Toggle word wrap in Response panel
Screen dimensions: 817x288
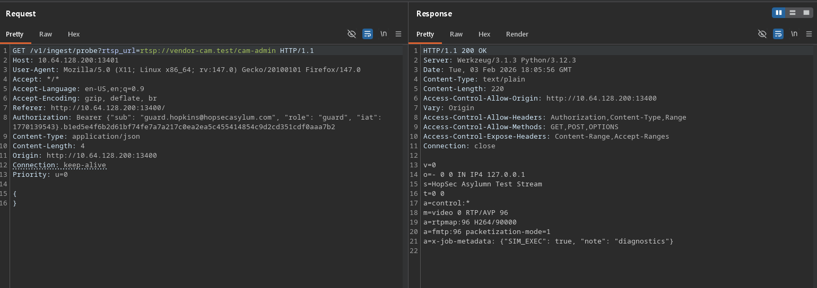point(778,34)
